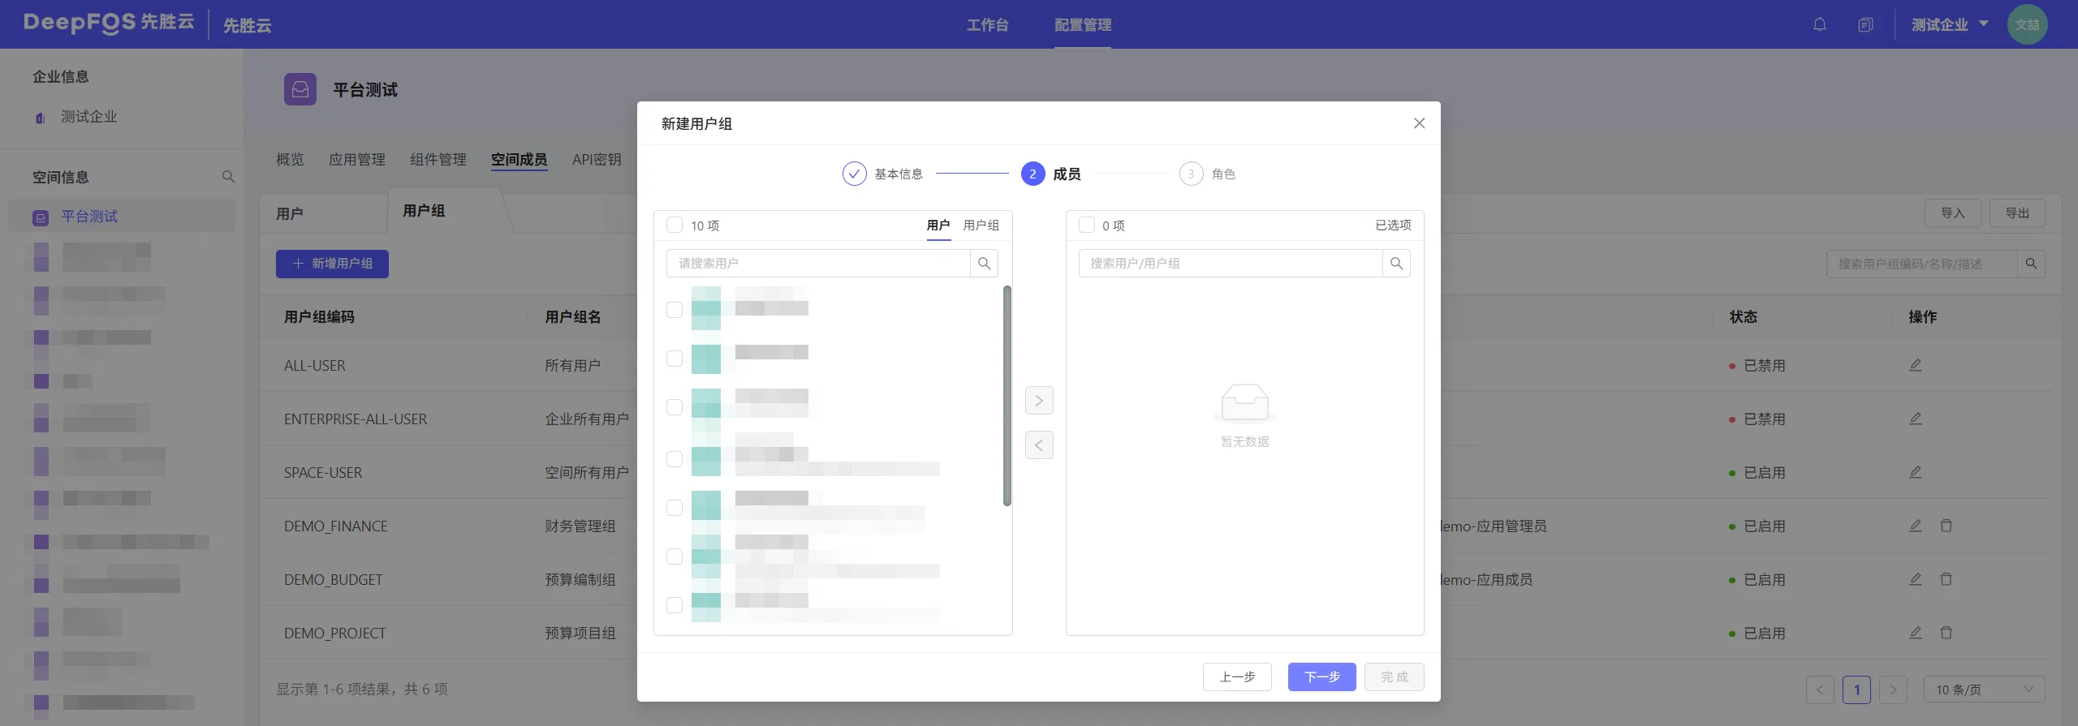
Task: Delete the DEMO_BUDGET group row
Action: [1946, 579]
